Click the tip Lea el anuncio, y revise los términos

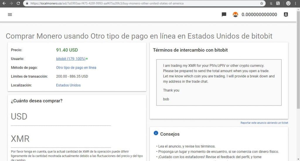tap(186, 146)
